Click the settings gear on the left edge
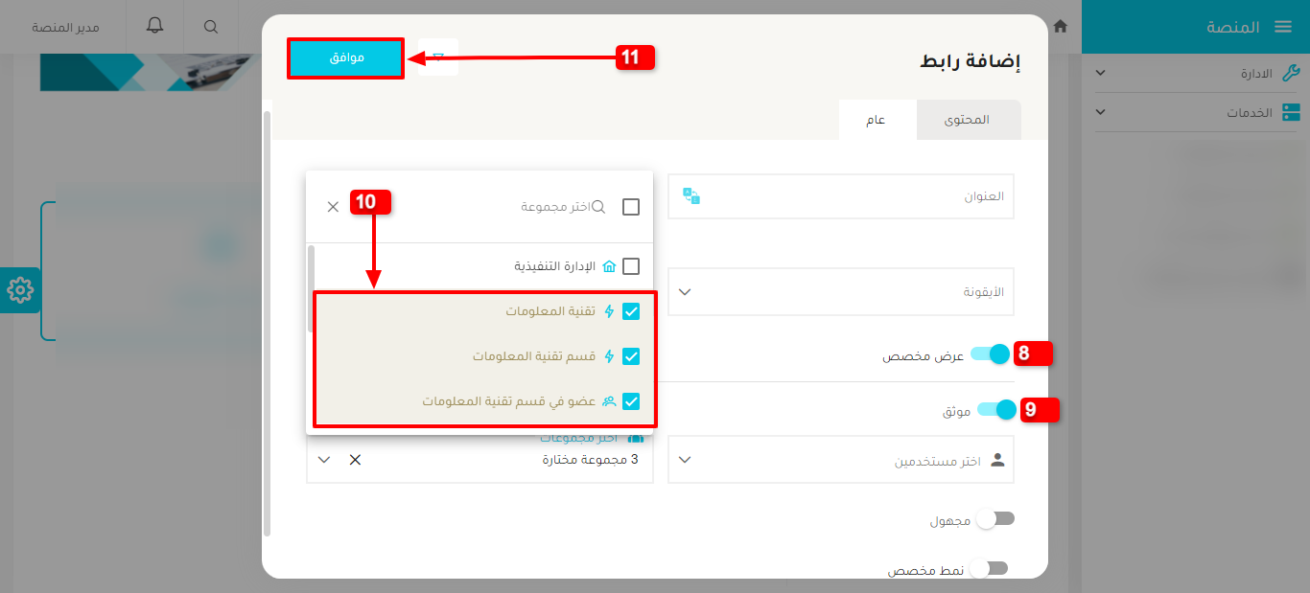 pos(19,290)
